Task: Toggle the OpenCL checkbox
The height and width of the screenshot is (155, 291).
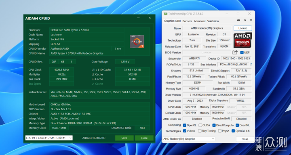Action: click(184, 125)
